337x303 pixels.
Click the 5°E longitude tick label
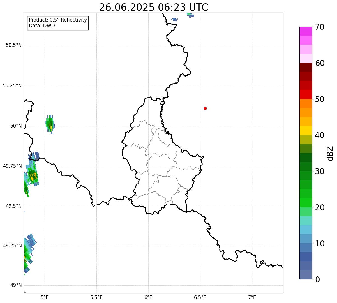tap(45, 297)
